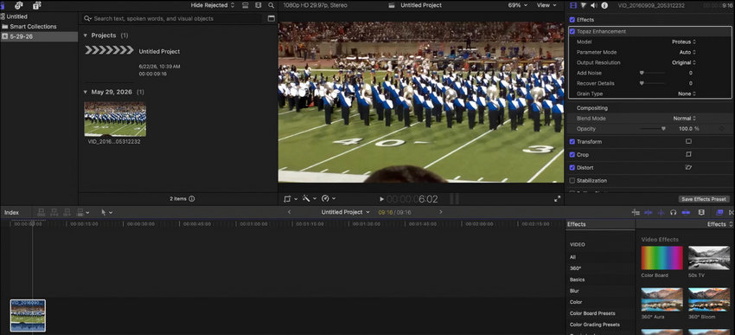
Task: Open the Grain Type dropdown
Action: (x=687, y=93)
